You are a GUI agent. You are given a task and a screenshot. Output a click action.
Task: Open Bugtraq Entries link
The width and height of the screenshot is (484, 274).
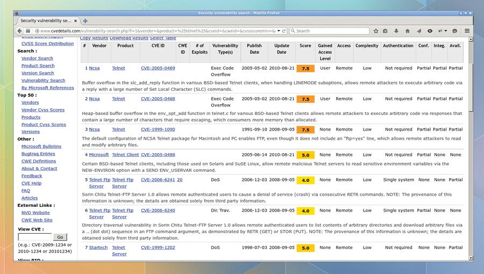point(38,154)
